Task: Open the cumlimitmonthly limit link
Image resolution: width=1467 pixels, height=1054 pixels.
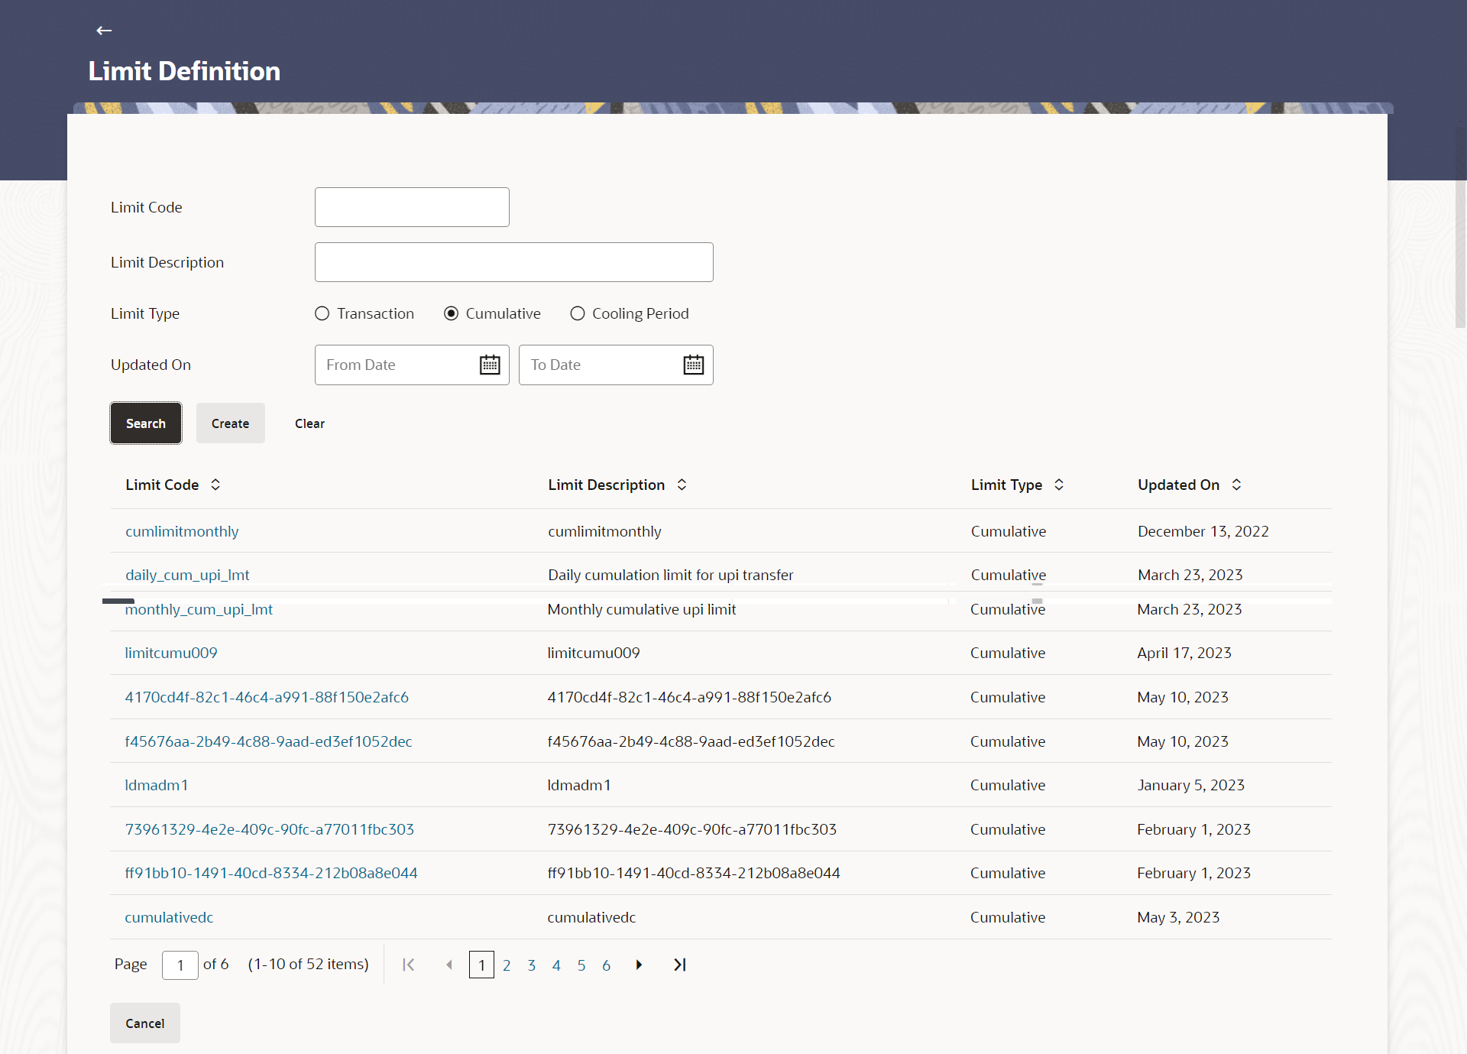Action: click(182, 531)
